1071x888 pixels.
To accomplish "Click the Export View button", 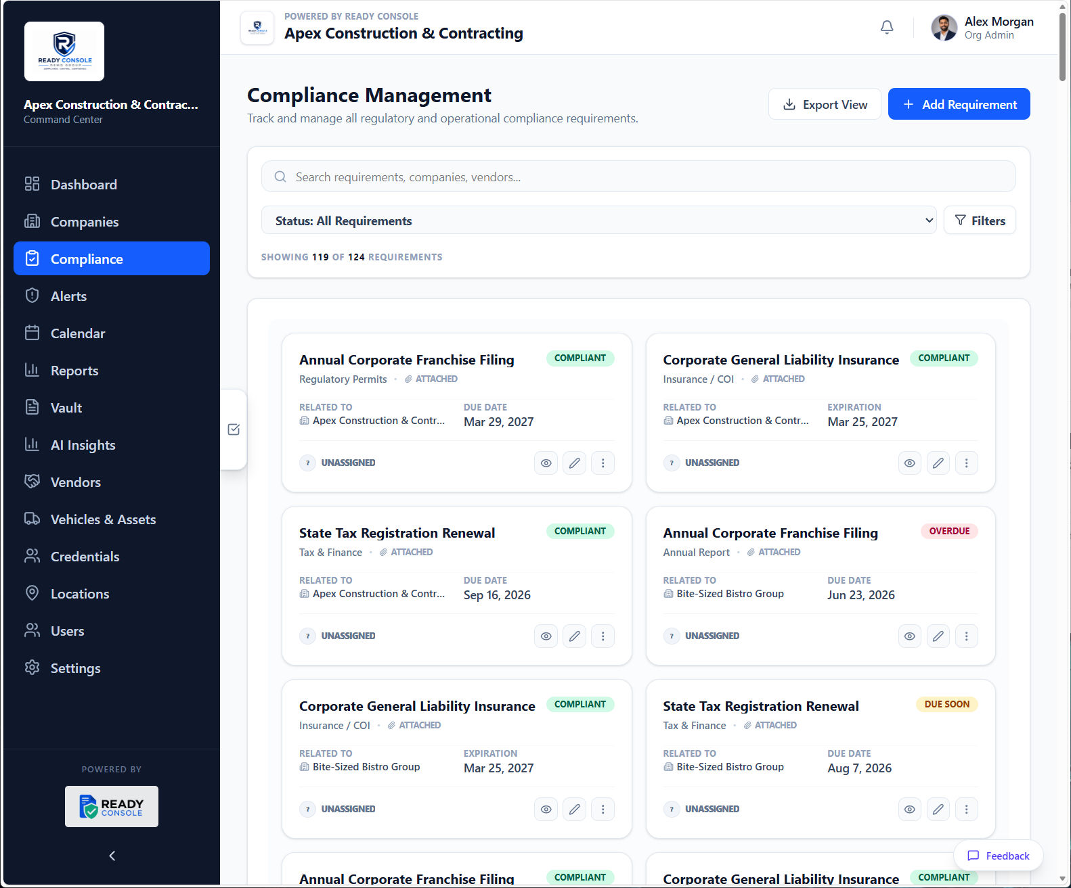I will point(825,104).
